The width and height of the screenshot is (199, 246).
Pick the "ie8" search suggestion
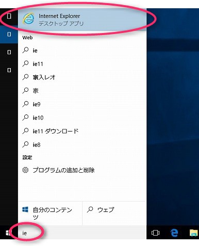point(82,144)
